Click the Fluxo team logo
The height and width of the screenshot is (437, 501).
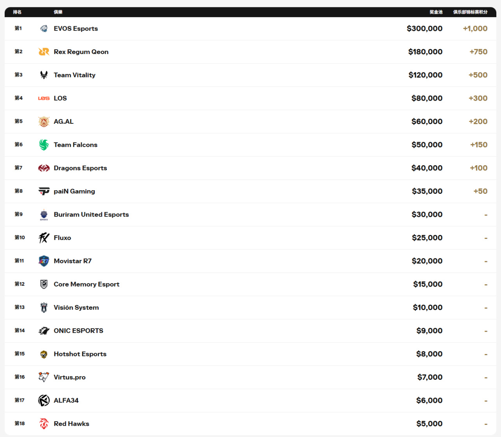click(44, 238)
